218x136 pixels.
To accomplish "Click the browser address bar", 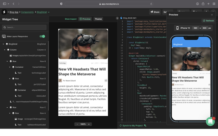I will coord(109,4).
